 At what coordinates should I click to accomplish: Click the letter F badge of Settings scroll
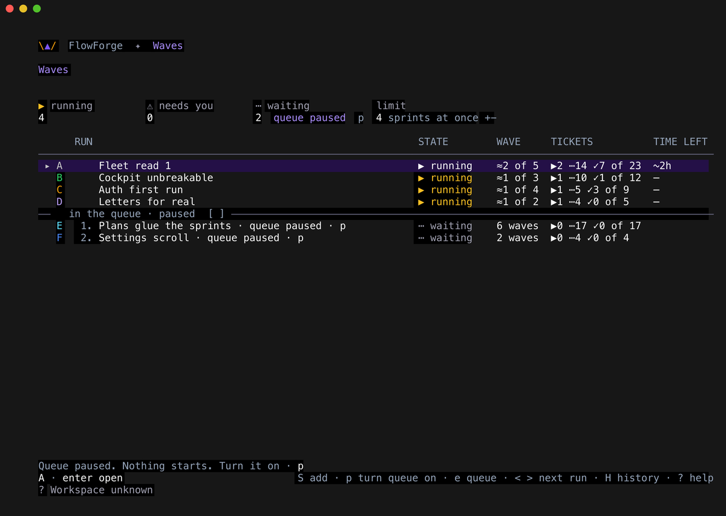[x=59, y=238]
